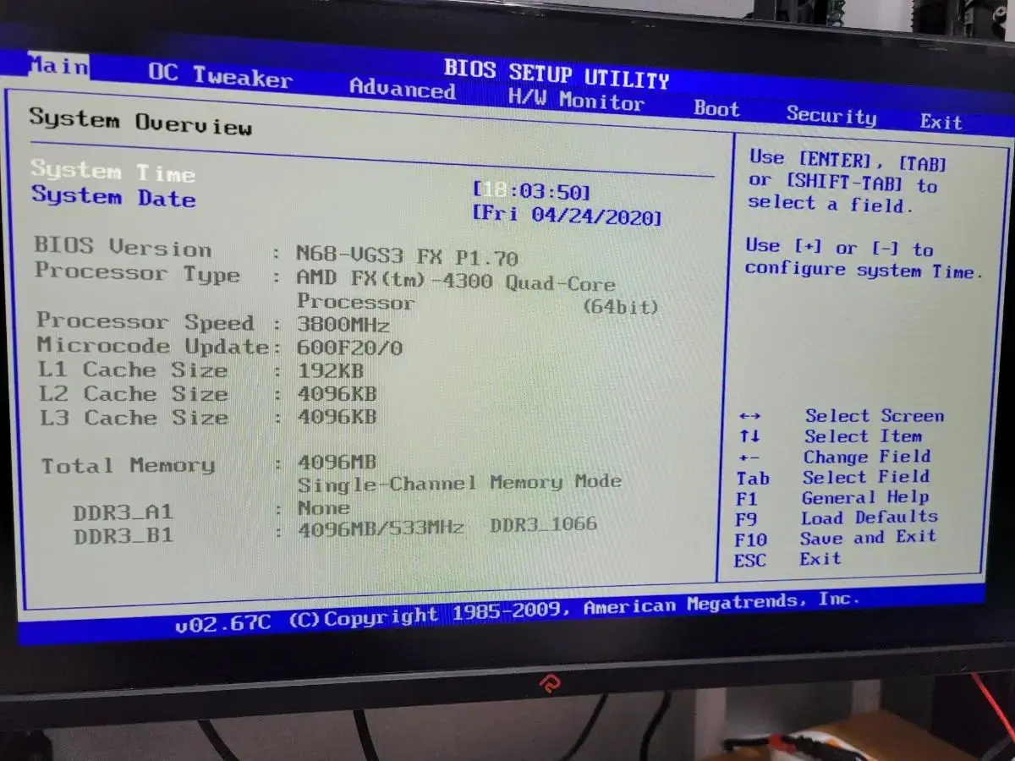The width and height of the screenshot is (1015, 761).
Task: Click the F10 key legend
Action: [x=751, y=539]
